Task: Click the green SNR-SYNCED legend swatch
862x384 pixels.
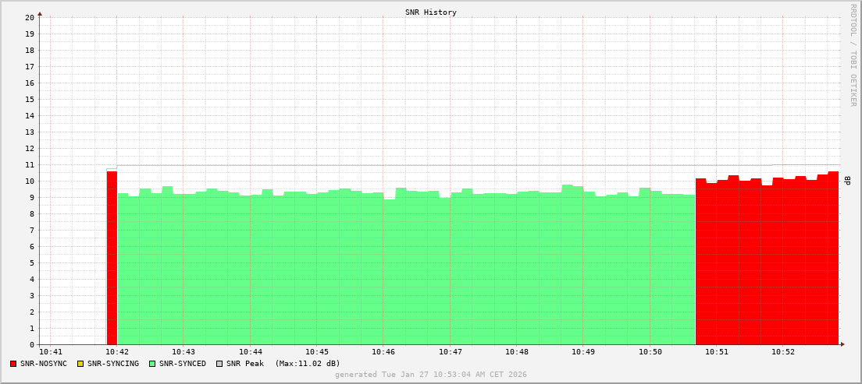Action: pyautogui.click(x=152, y=364)
